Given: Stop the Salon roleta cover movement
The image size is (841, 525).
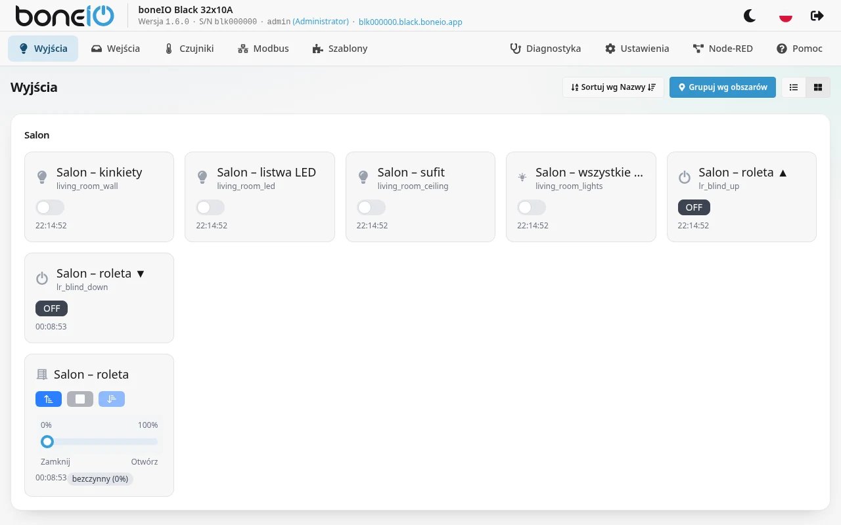Looking at the screenshot, I should tap(80, 399).
